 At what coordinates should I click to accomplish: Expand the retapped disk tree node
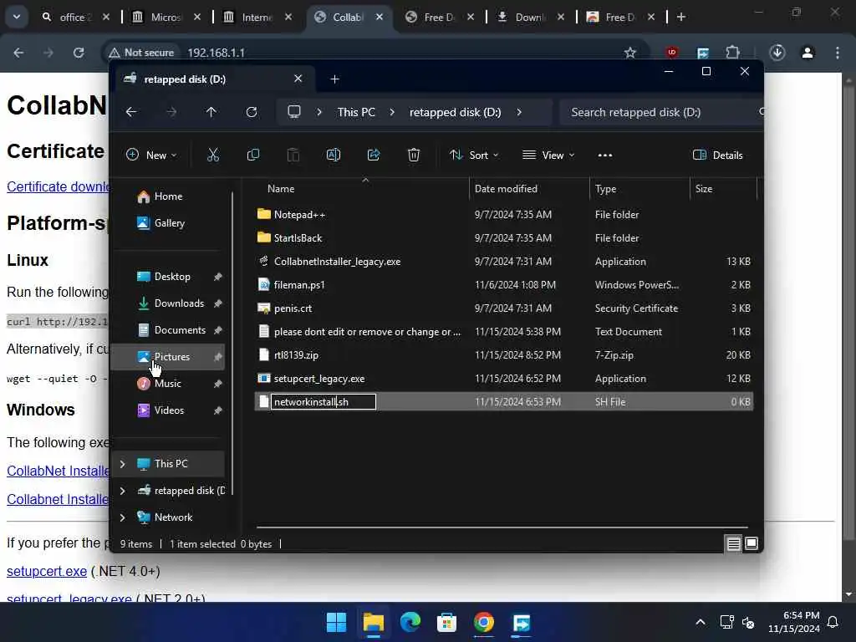(x=122, y=490)
